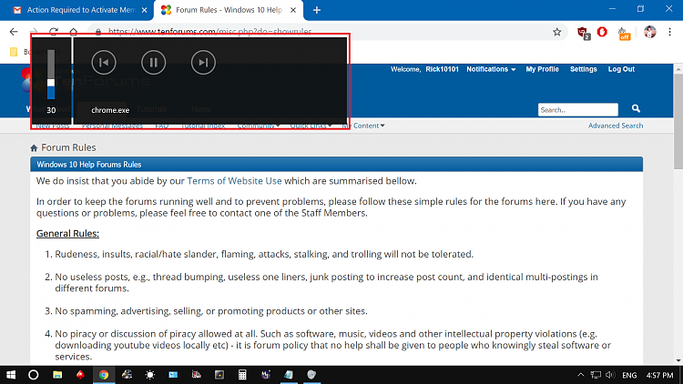Image resolution: width=683 pixels, height=384 pixels.
Task: Open the Windows Start menu
Action: point(12,375)
